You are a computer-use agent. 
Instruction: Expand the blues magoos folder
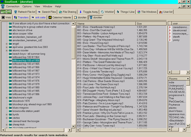coord(7,108)
